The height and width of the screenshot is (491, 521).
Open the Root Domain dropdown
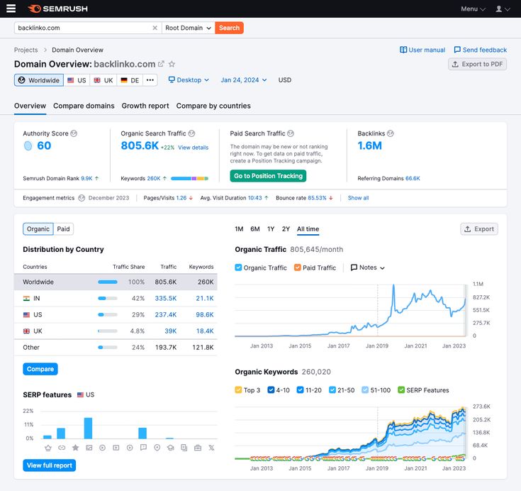[188, 28]
